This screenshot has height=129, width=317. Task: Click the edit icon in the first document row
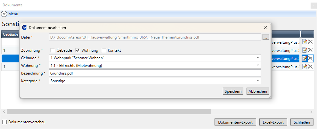305,42
